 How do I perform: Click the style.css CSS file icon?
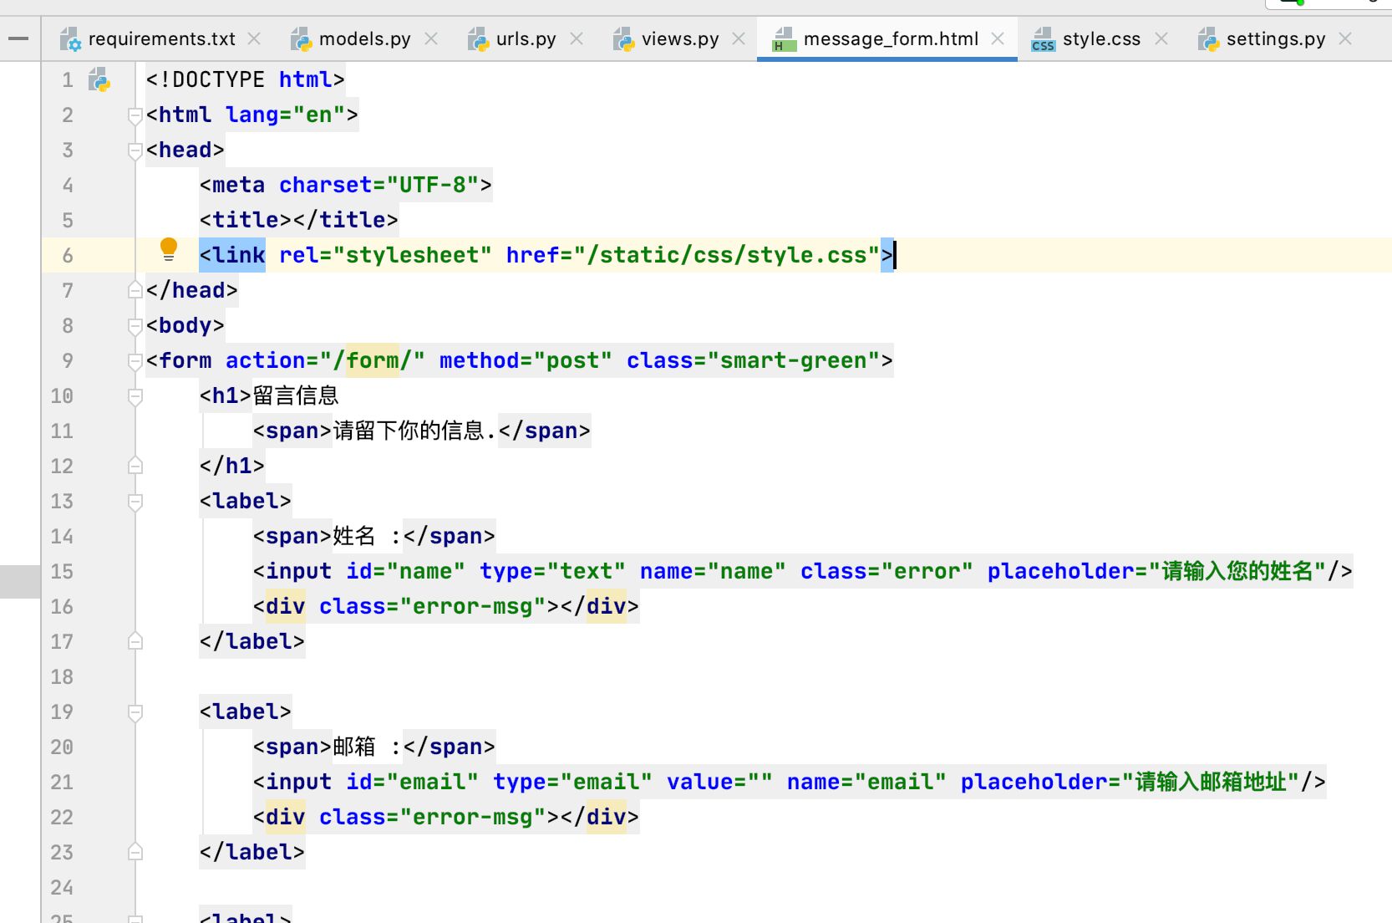(1043, 39)
